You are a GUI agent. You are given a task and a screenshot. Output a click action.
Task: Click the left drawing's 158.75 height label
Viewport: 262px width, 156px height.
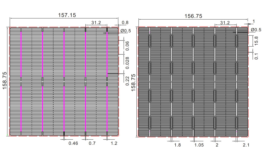4,81
